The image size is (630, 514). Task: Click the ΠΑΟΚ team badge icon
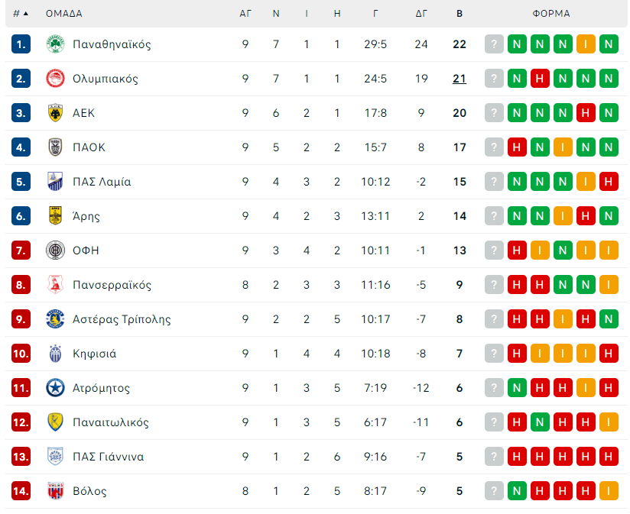55,147
